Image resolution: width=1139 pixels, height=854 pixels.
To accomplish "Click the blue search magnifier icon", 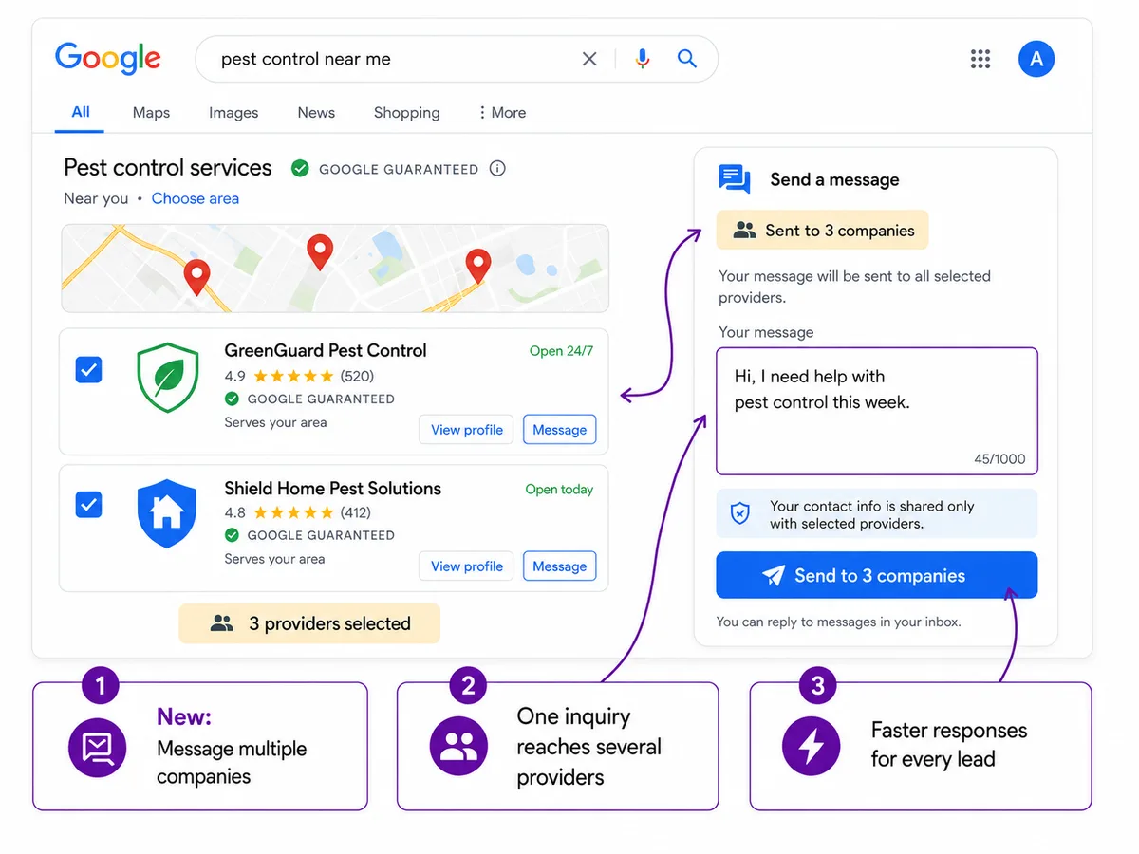I will pos(687,59).
